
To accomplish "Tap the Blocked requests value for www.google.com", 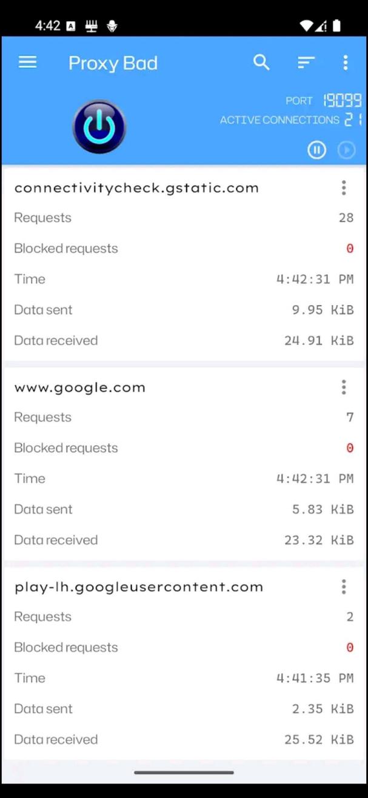I will (350, 448).
